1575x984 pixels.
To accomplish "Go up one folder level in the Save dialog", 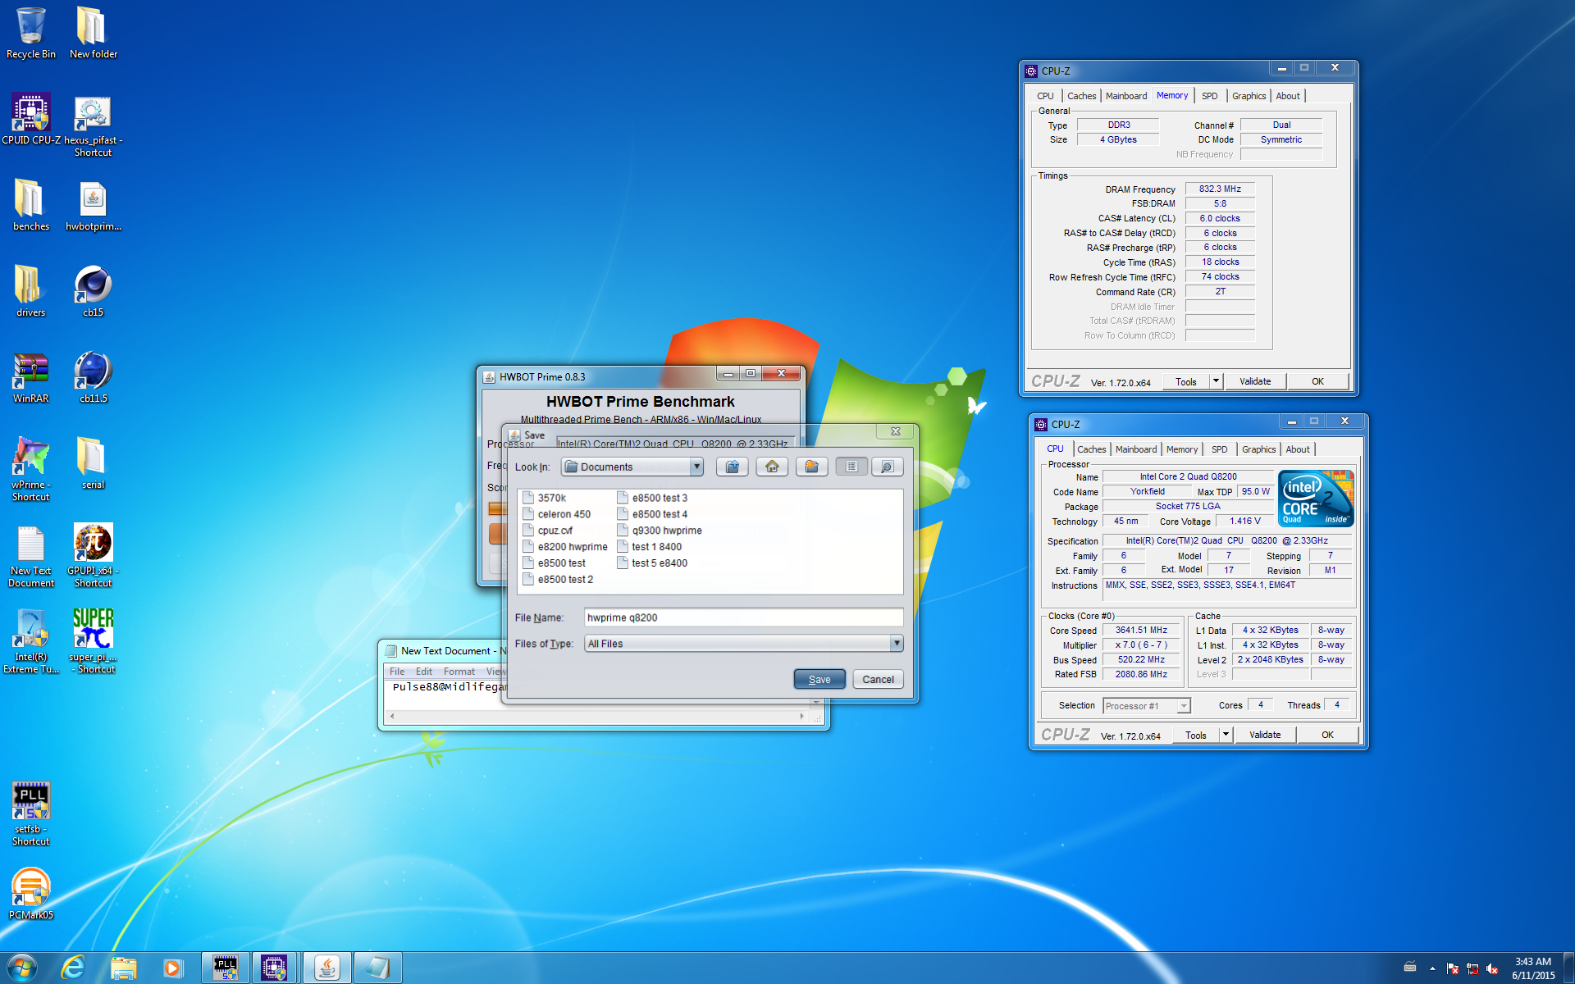I will 732,467.
